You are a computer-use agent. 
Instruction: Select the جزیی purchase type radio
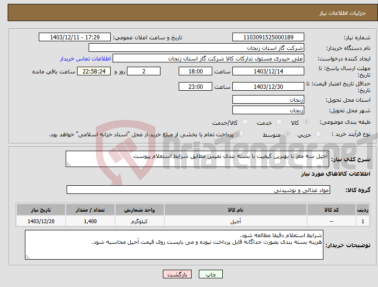[318, 133]
